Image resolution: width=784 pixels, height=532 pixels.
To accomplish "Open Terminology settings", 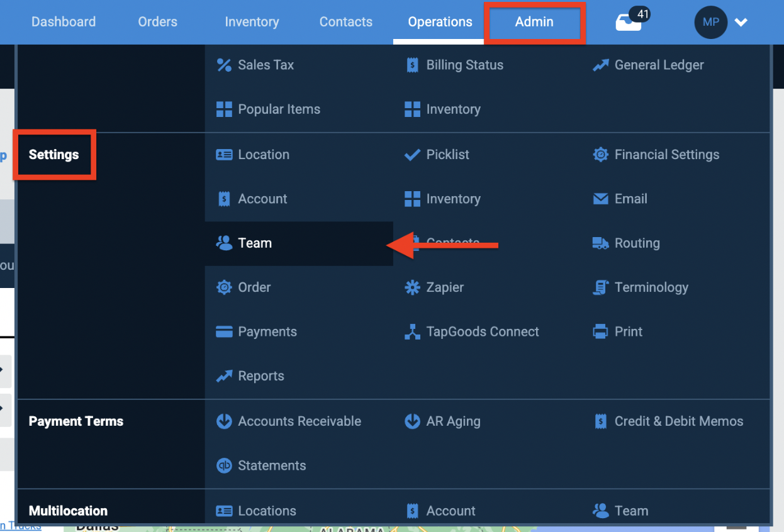I will click(x=651, y=287).
